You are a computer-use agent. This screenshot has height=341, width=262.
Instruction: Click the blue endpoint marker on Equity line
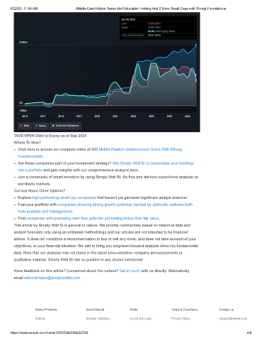[x=196, y=45]
